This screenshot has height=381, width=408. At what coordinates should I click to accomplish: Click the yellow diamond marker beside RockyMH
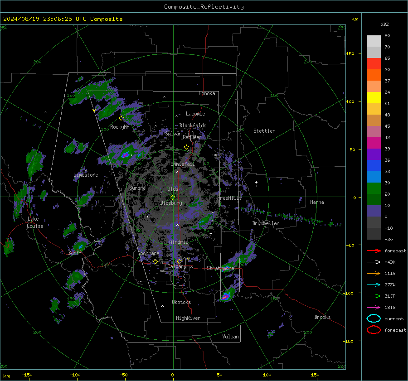(x=121, y=118)
